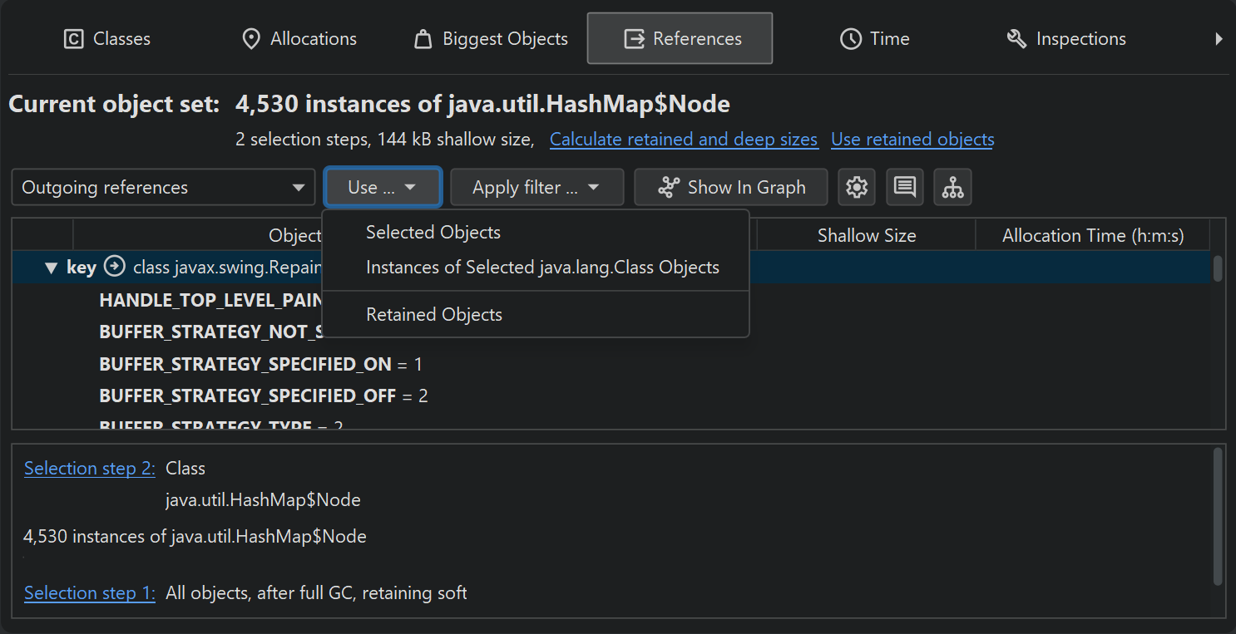Switch to the Inspections tab
This screenshot has height=634, width=1236.
1066,39
